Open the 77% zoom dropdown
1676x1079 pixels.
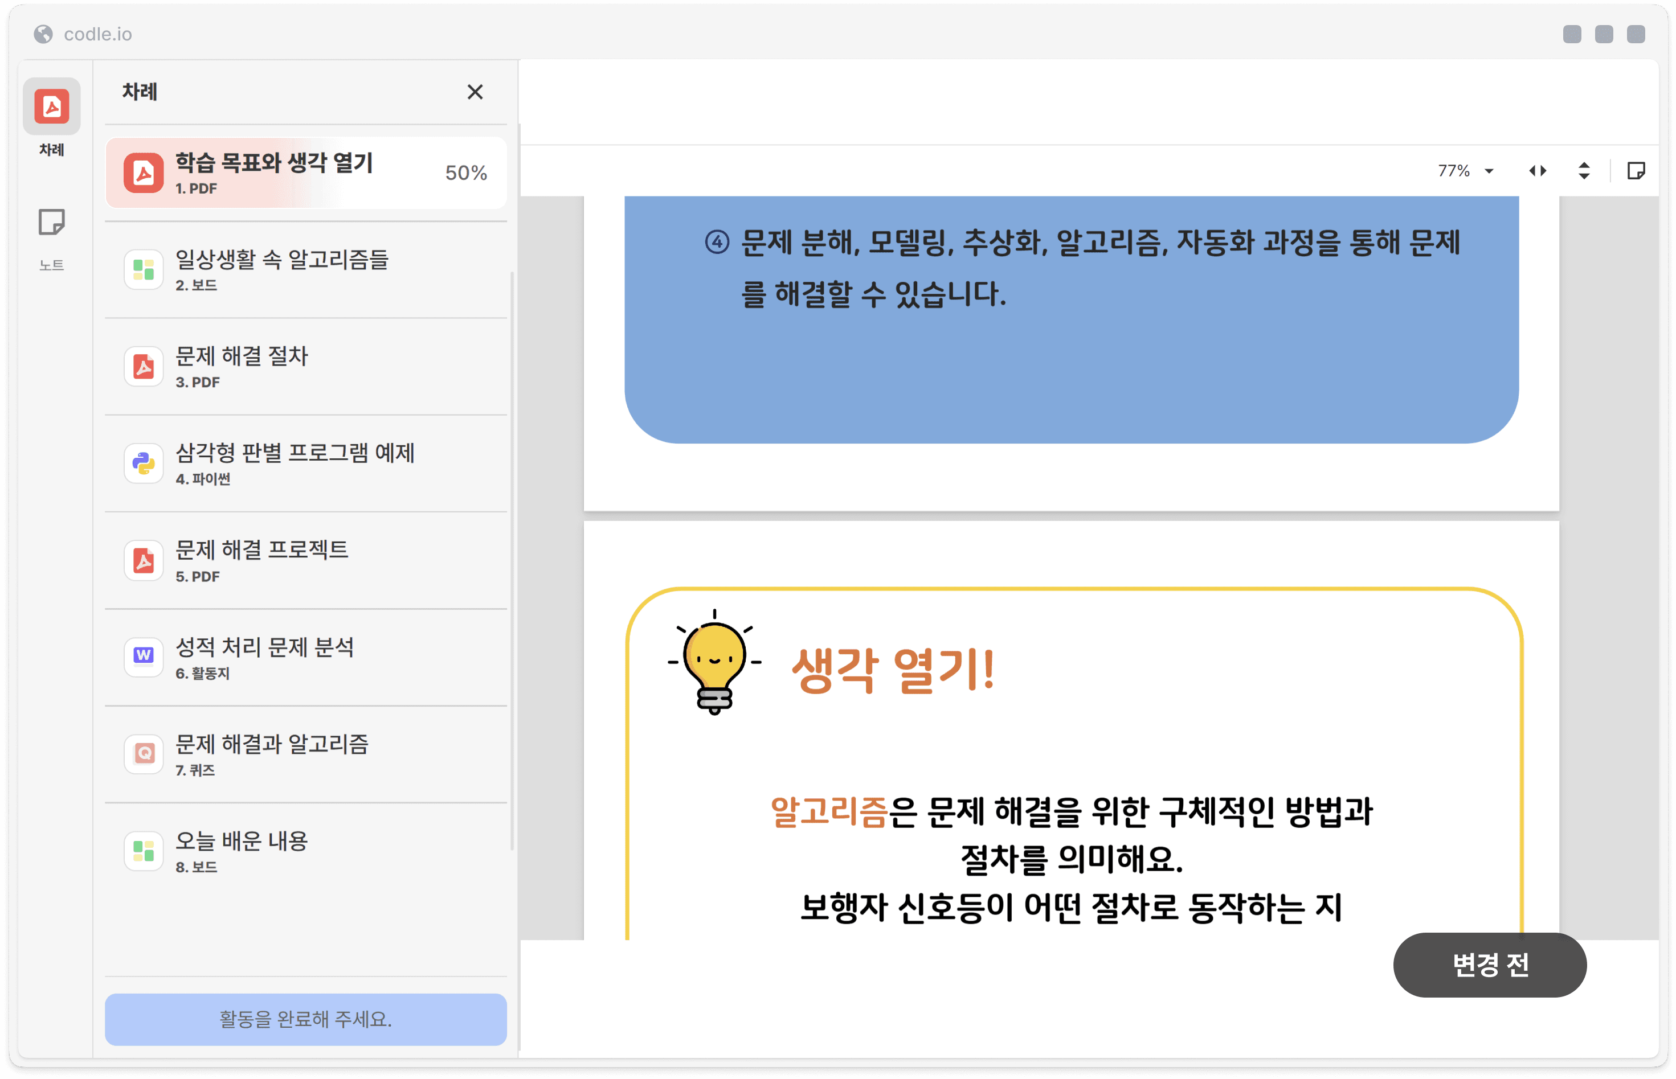tap(1466, 171)
